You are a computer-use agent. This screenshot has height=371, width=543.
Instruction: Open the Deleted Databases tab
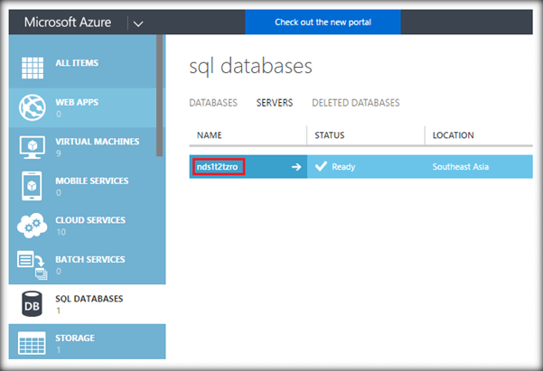pos(356,103)
